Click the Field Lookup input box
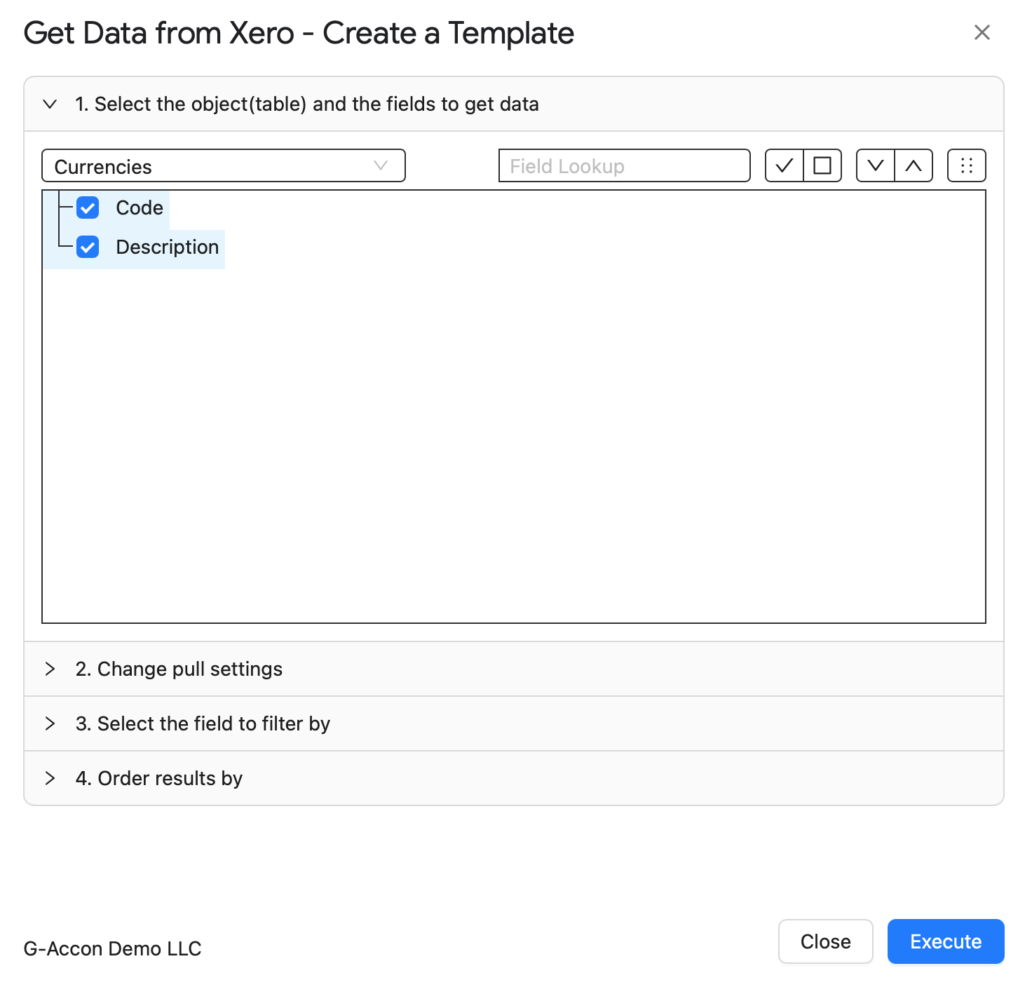The image size is (1032, 987). tap(625, 165)
